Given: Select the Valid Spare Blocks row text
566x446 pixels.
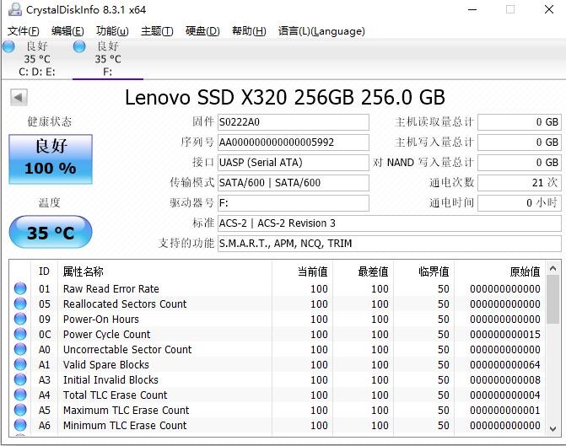Looking at the screenshot, I should (x=106, y=364).
